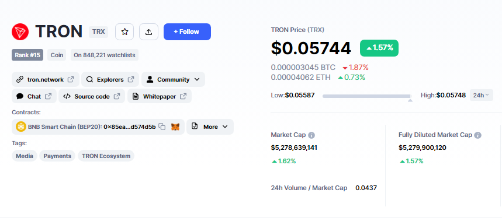Select the Payments tag
The width and height of the screenshot is (502, 221).
[x=57, y=156]
